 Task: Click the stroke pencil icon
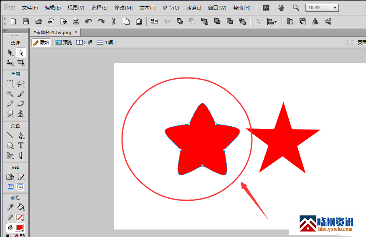[x=10, y=217]
